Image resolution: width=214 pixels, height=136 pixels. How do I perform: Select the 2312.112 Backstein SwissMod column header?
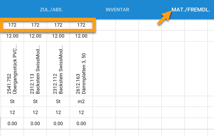click(58, 69)
